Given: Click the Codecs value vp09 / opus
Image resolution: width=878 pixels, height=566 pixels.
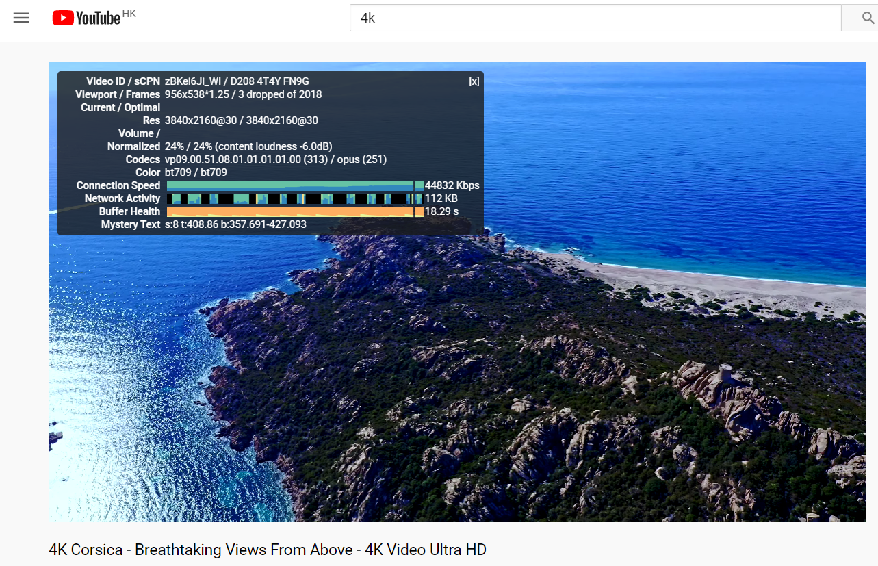Looking at the screenshot, I should (275, 159).
